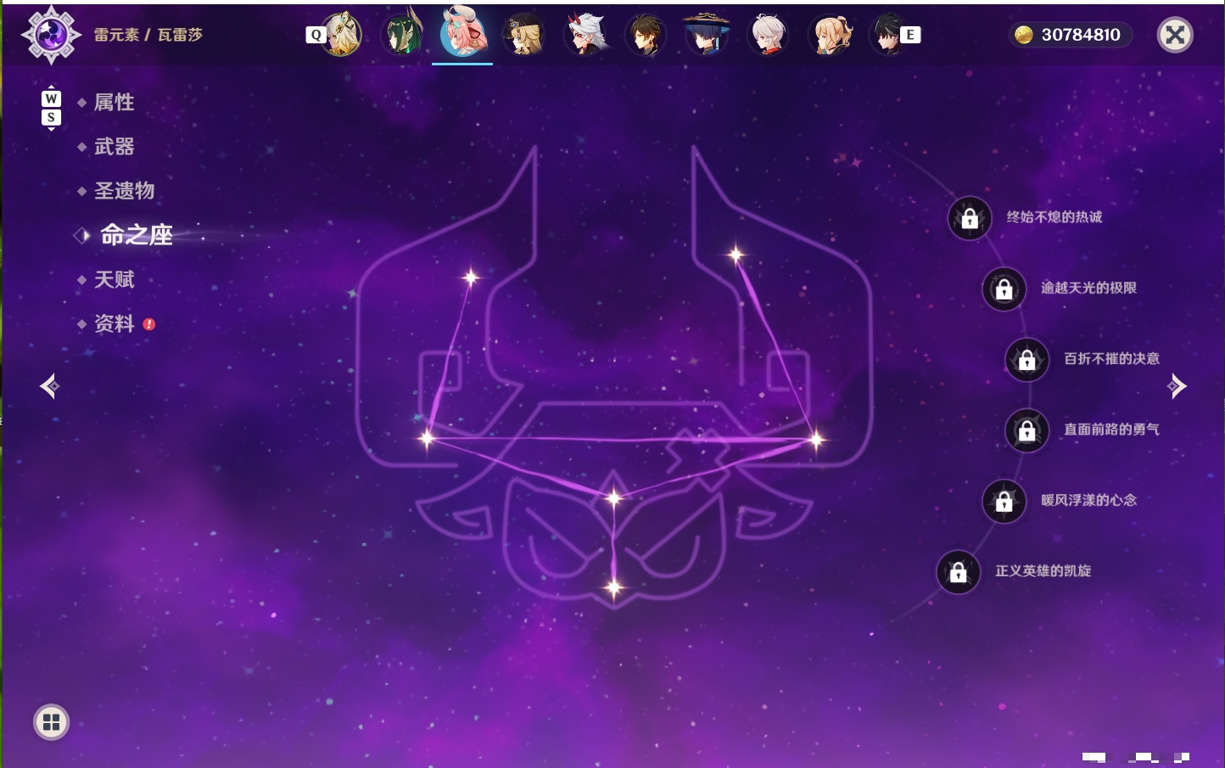The width and height of the screenshot is (1225, 768).
Task: Go to next character with right arrow
Action: 1177,386
